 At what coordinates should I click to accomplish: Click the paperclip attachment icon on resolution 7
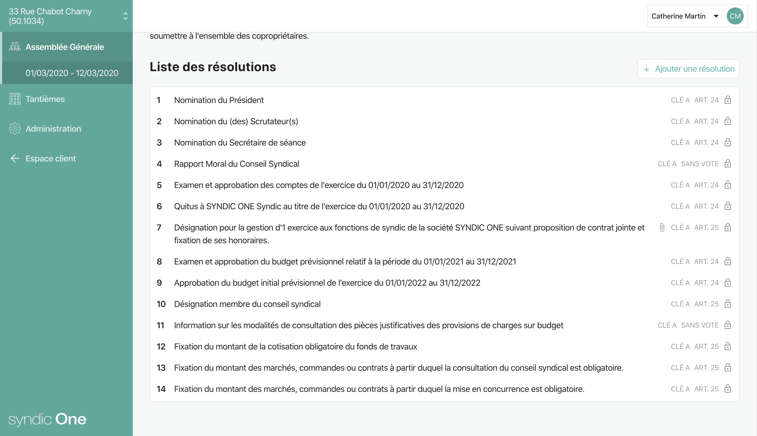point(662,228)
